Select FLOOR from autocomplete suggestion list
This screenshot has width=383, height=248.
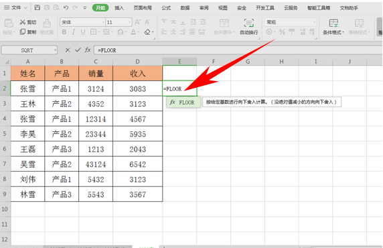183,103
